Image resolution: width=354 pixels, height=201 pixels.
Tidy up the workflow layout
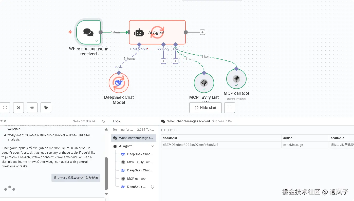point(46,108)
